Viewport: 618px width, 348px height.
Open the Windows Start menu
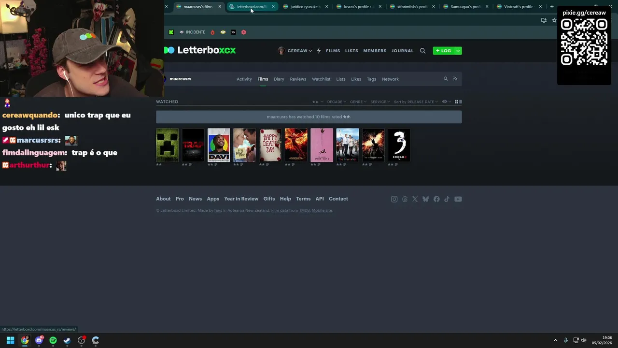[x=10, y=340]
